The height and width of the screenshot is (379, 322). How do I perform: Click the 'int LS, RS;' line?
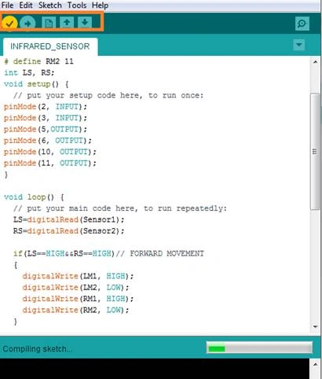(x=29, y=72)
